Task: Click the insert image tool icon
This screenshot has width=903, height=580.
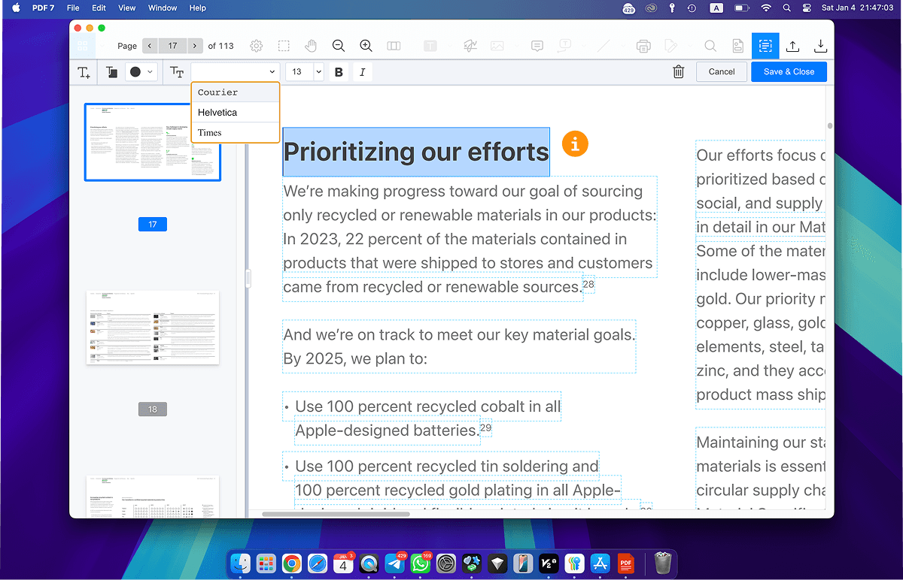Action: click(x=497, y=46)
